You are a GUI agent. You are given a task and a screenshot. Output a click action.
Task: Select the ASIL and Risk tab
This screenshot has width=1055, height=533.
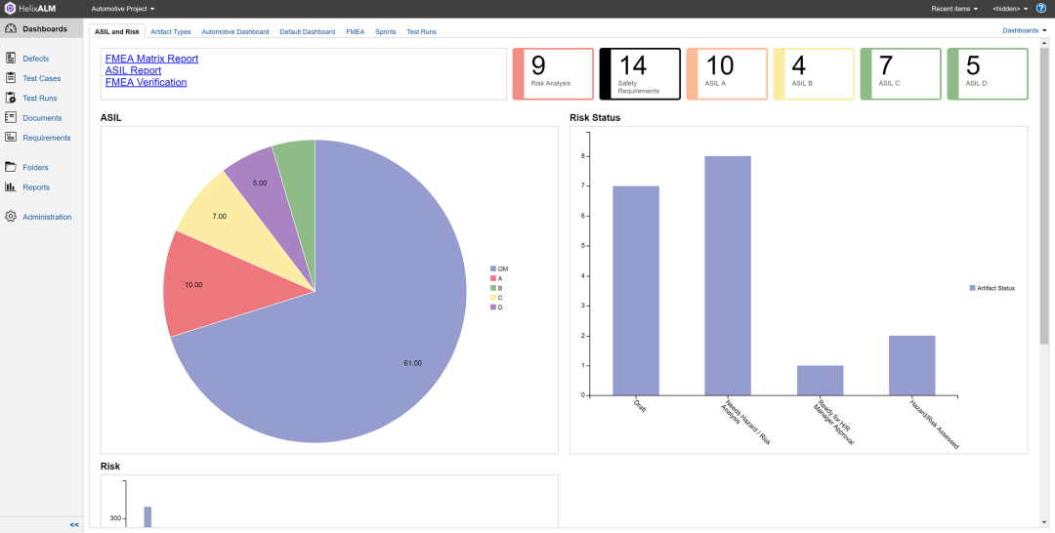click(x=117, y=31)
